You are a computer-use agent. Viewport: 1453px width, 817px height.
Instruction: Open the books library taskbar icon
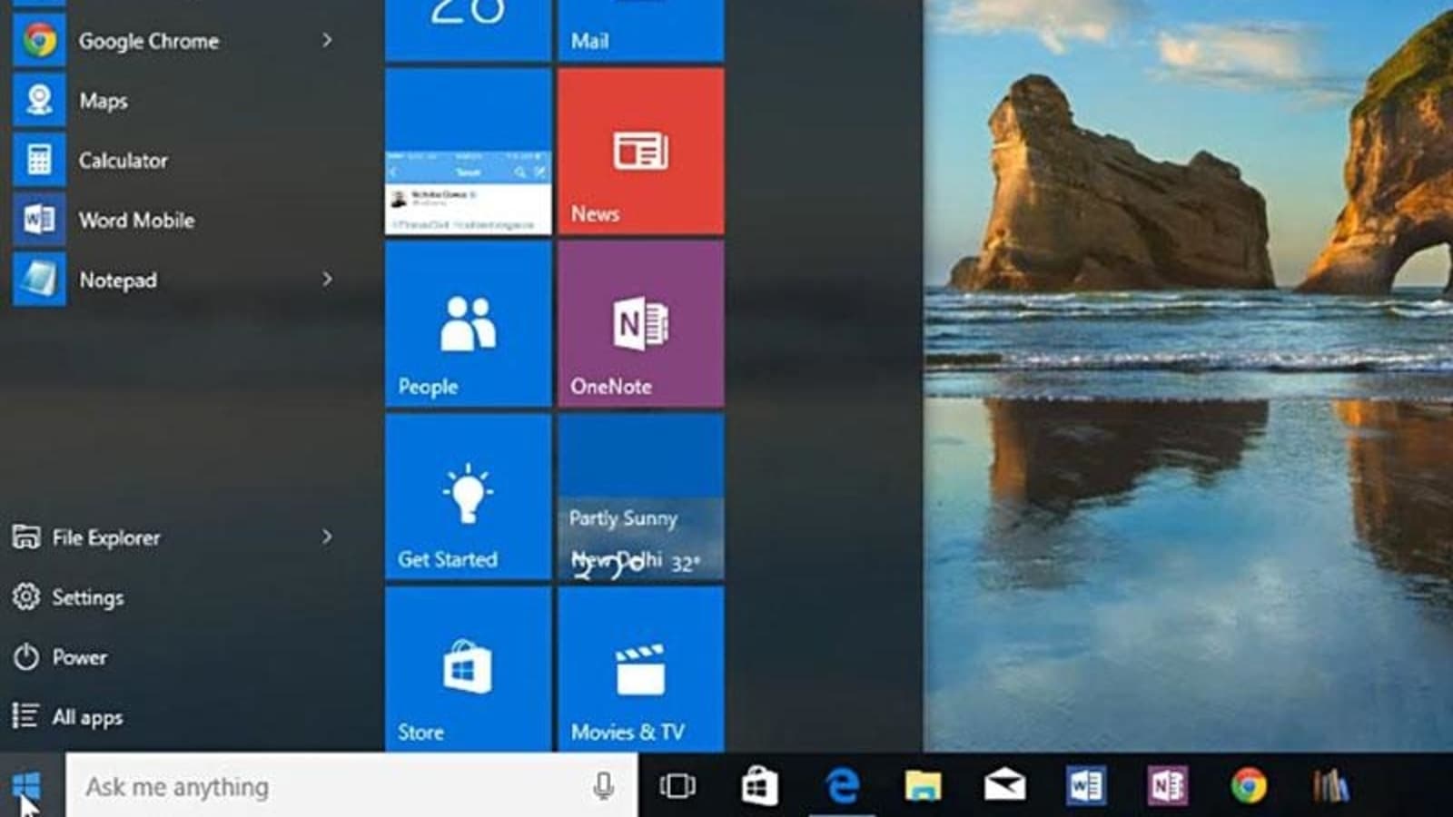[x=1330, y=786]
